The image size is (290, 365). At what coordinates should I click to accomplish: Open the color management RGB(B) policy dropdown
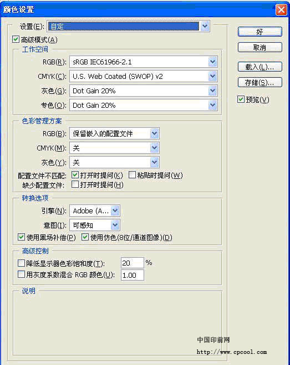pyautogui.click(x=114, y=134)
